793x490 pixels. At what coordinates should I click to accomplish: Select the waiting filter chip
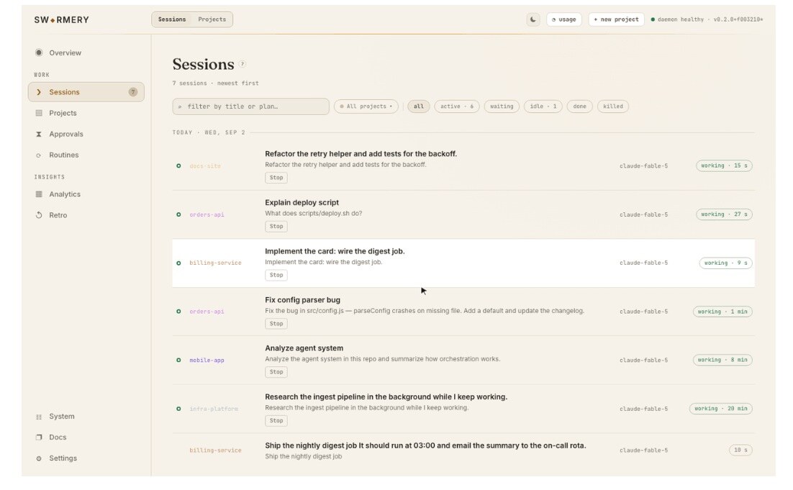click(x=501, y=106)
